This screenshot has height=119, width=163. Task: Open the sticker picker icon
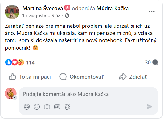(x=68, y=107)
